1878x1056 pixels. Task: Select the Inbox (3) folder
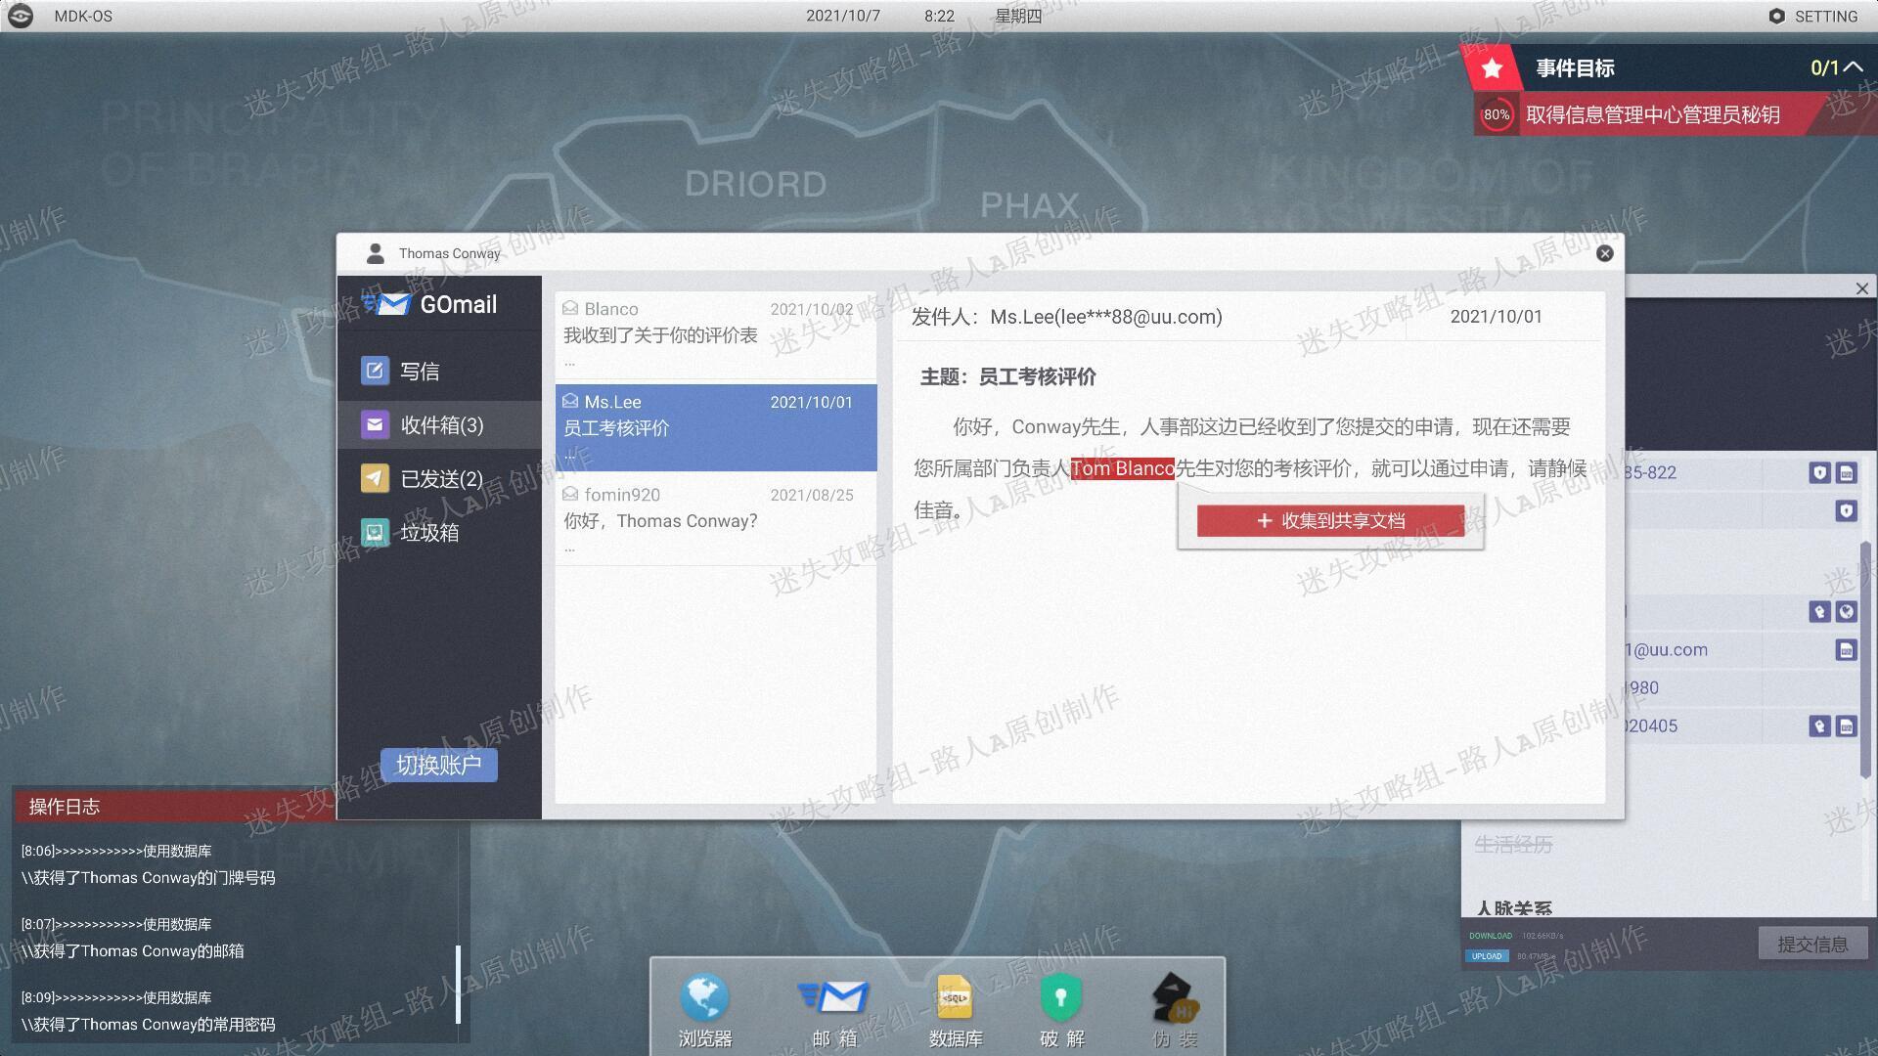point(439,424)
